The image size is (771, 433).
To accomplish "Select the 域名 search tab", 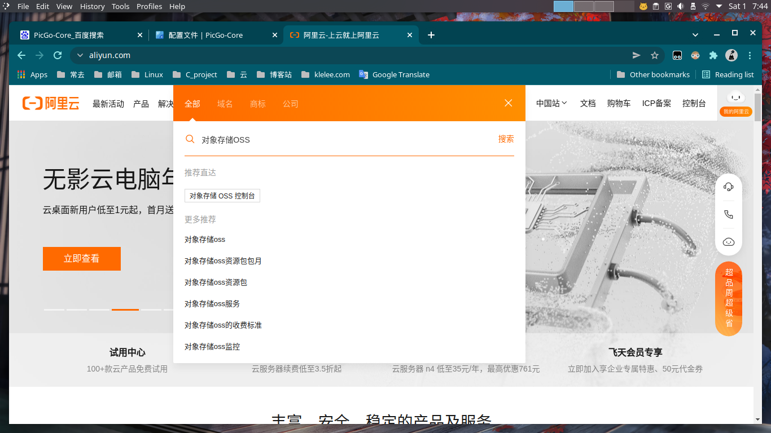I will pyautogui.click(x=225, y=104).
